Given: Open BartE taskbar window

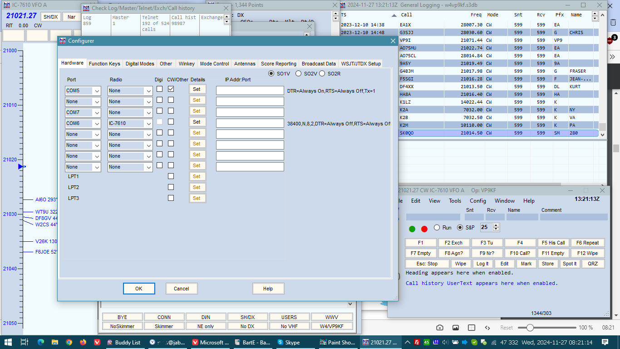Looking at the screenshot, I should pos(253,342).
